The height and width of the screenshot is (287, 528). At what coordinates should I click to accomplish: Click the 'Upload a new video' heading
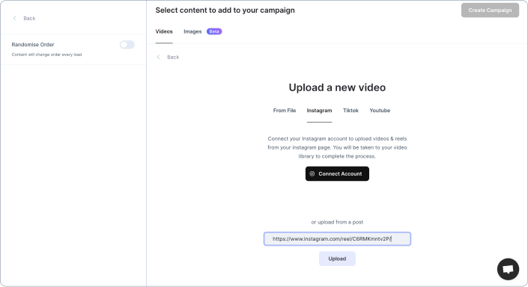[x=337, y=87]
